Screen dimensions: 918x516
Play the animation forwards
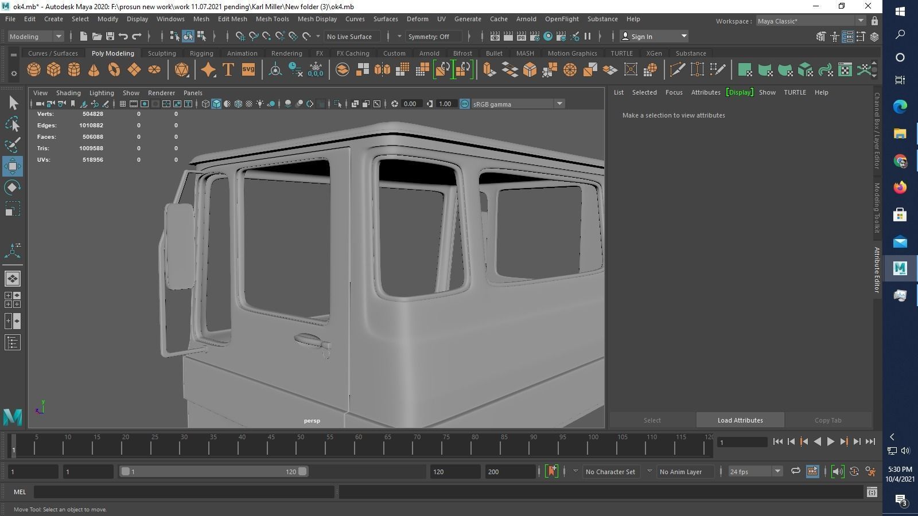click(x=831, y=441)
